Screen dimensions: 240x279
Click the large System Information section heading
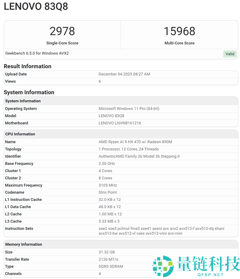[29, 92]
